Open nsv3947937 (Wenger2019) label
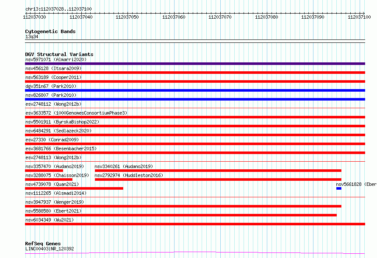 point(55,202)
